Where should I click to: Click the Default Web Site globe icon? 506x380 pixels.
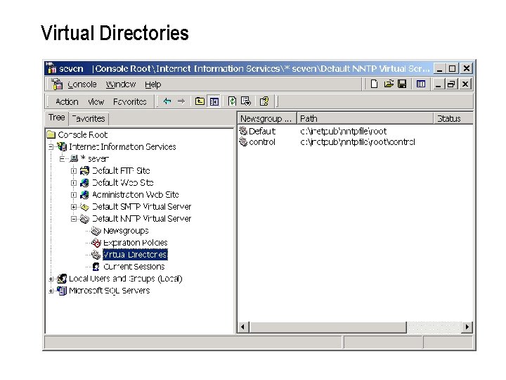(84, 182)
